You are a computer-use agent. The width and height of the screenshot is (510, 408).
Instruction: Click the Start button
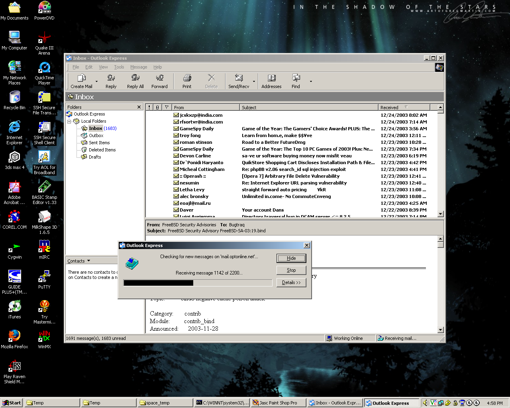[12, 403]
